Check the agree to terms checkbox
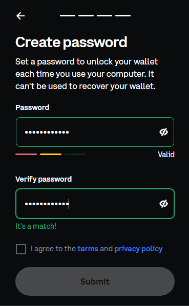The image size is (189, 306). pyautogui.click(x=21, y=249)
